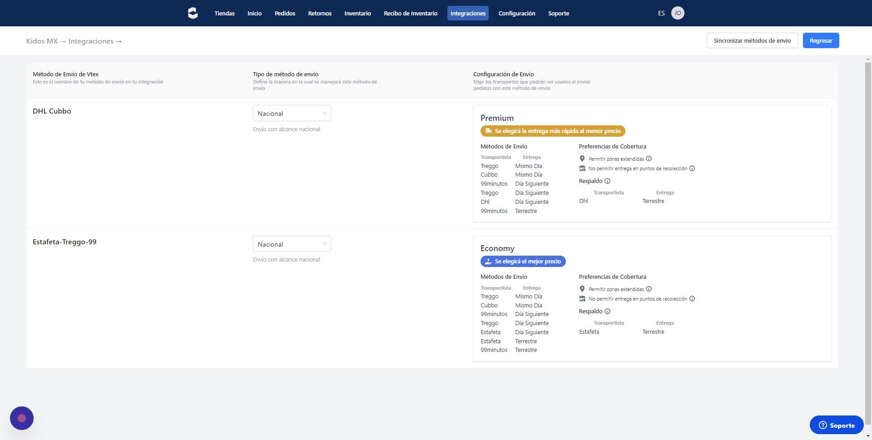The width and height of the screenshot is (872, 440).
Task: Click the Dhl backup carrier in Premium Respaldo
Action: pyautogui.click(x=584, y=201)
